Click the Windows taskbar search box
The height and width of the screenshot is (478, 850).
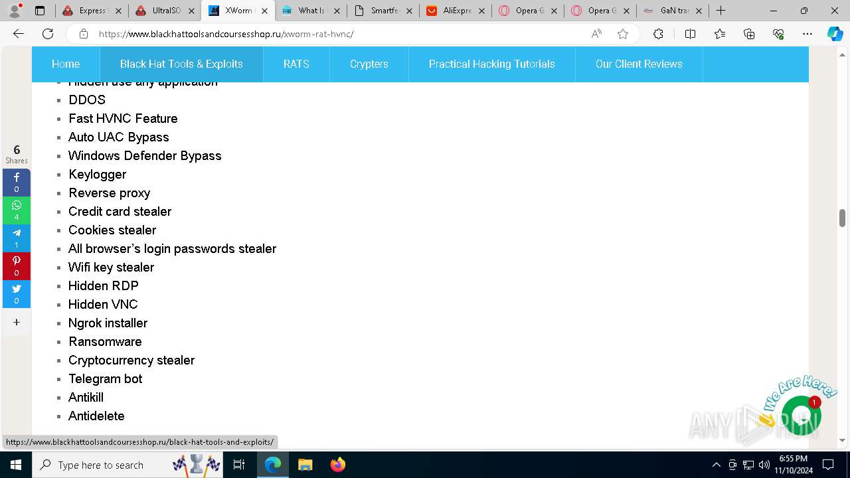coord(129,465)
